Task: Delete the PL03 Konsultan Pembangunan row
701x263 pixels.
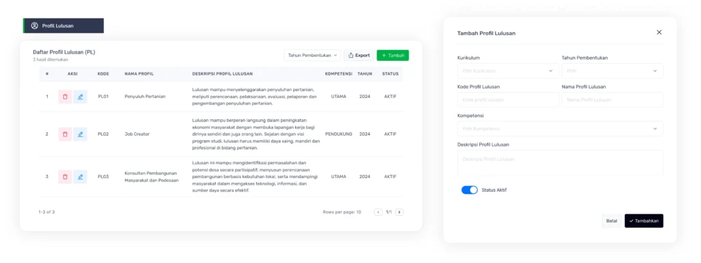Action: [65, 177]
